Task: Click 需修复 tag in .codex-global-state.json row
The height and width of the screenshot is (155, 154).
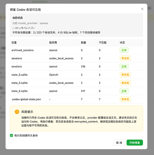Action: click(125, 99)
